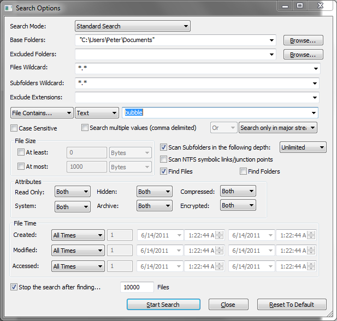Maximize the Search Options window
This screenshot has width=337, height=321.
click(x=300, y=6)
